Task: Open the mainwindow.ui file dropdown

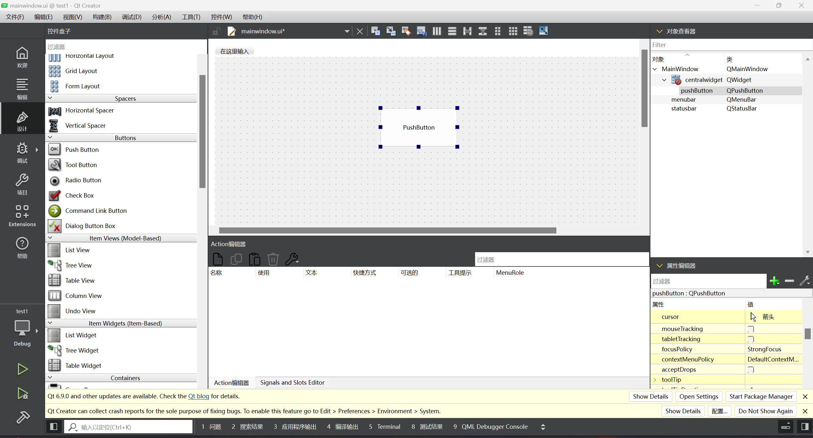Action: click(x=347, y=31)
